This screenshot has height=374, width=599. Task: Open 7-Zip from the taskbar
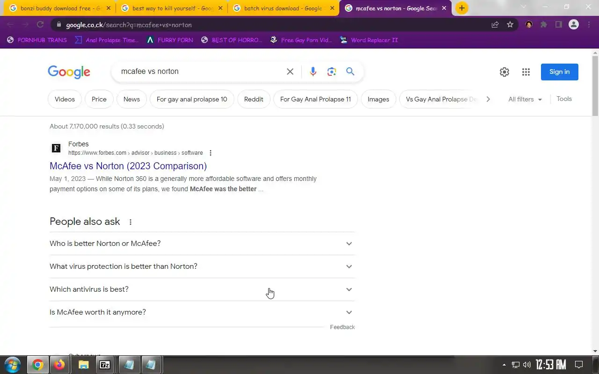point(105,365)
